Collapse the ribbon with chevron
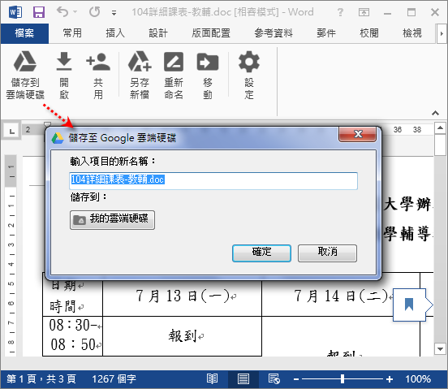The height and width of the screenshot is (389, 448). point(435,113)
